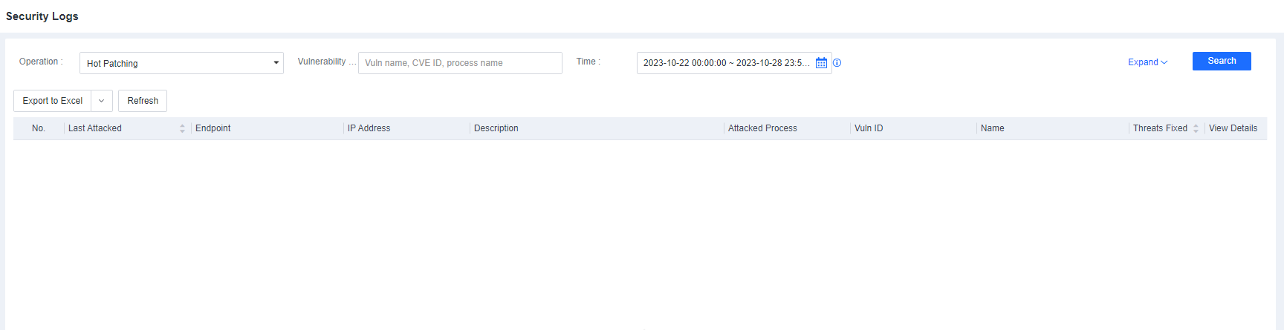This screenshot has height=330, width=1284.
Task: Focus the Vulnerability search input field
Action: (x=460, y=63)
